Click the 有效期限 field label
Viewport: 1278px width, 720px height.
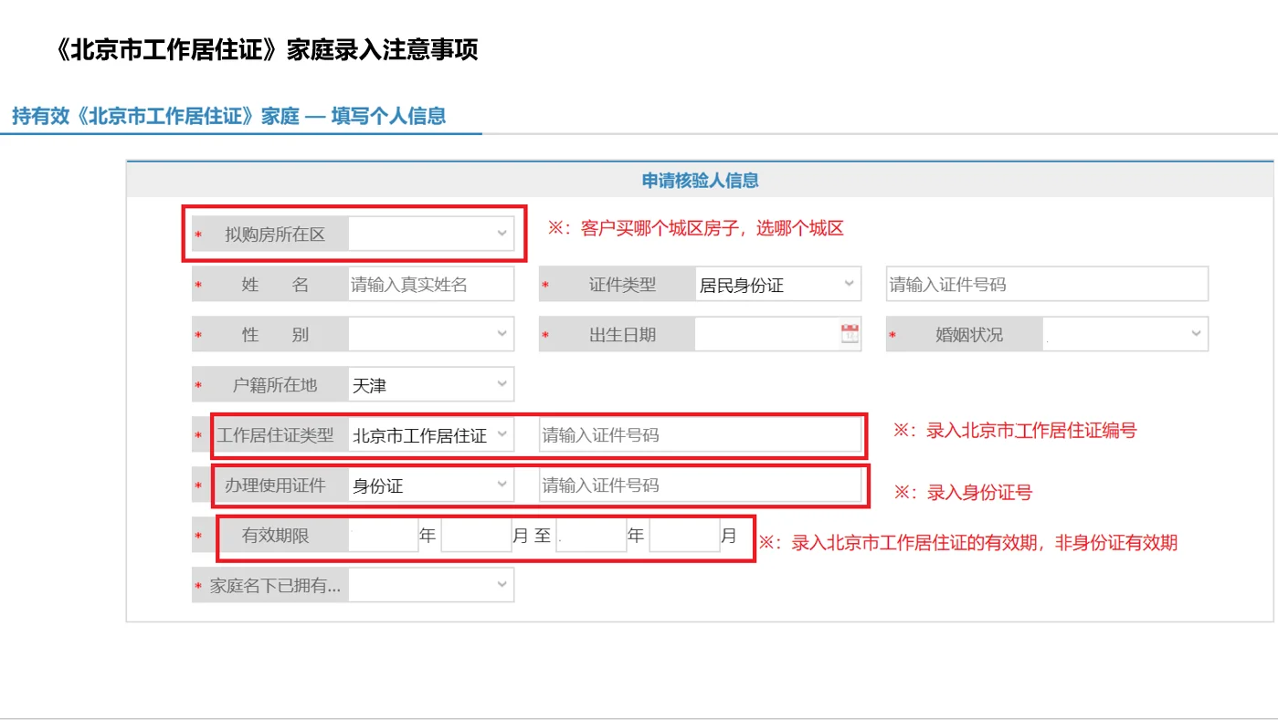point(275,536)
